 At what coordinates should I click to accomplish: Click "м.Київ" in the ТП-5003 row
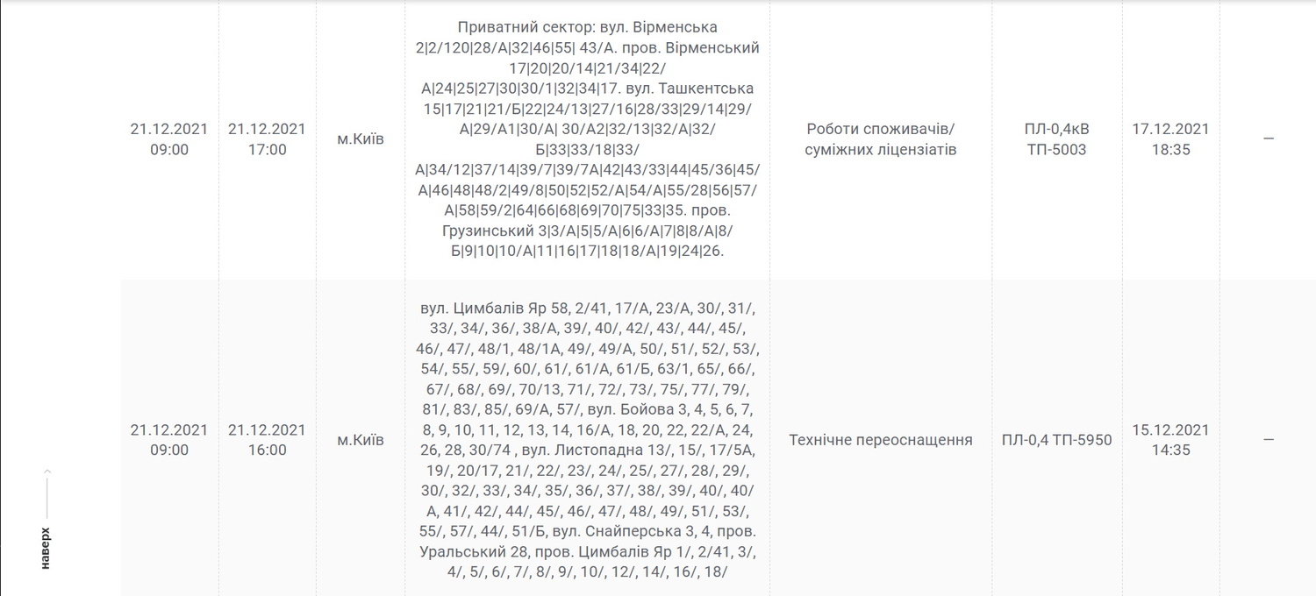pyautogui.click(x=361, y=139)
